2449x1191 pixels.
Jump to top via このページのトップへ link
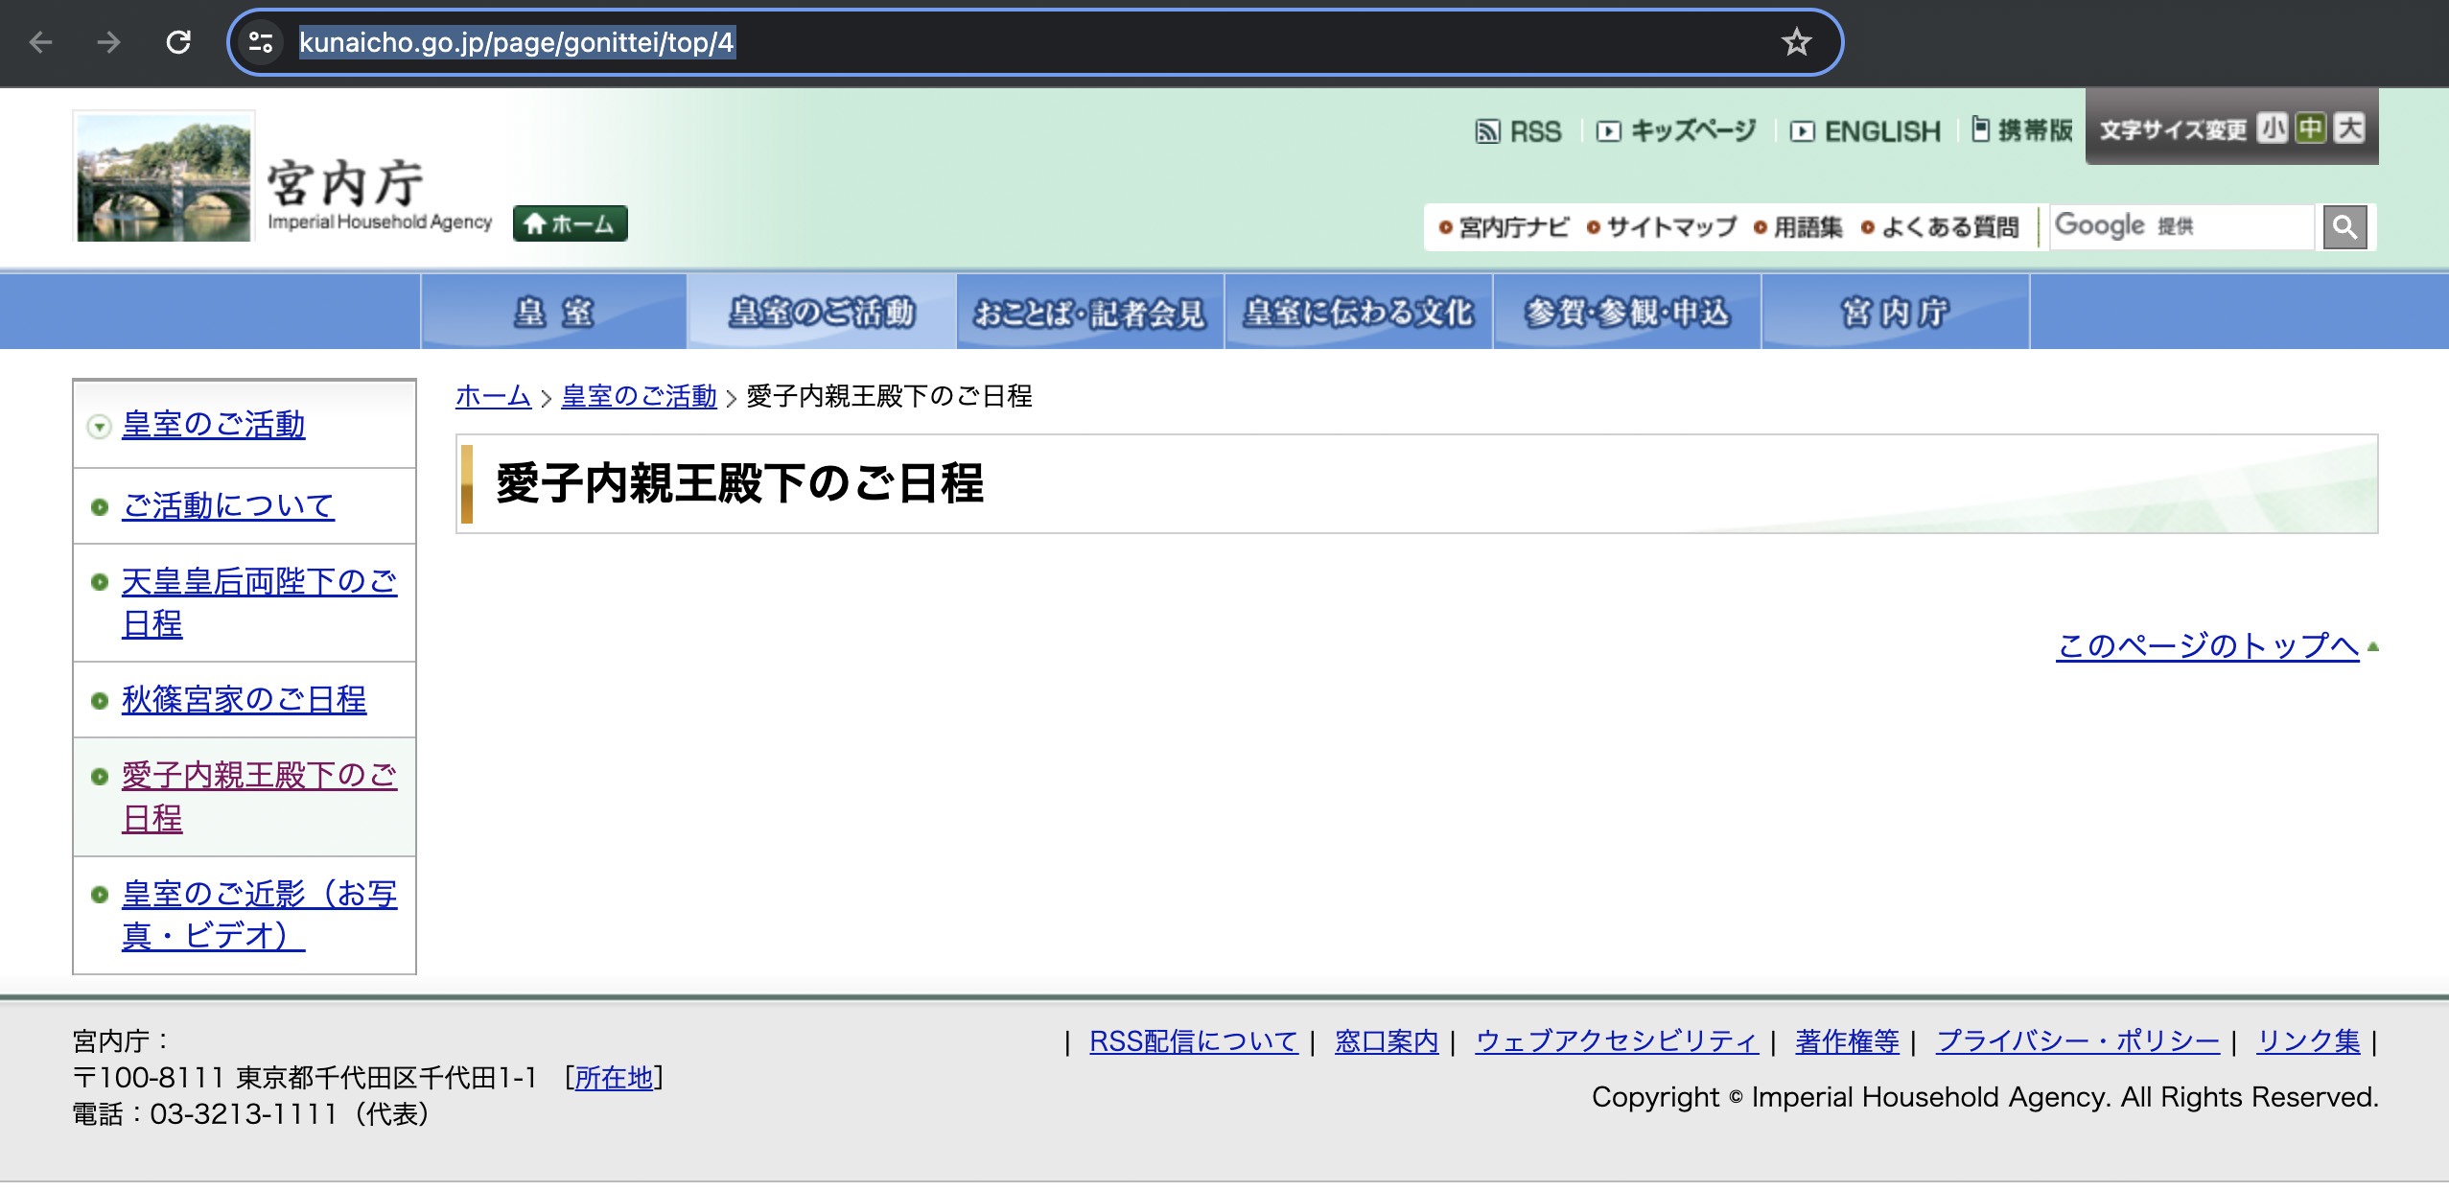[2206, 645]
